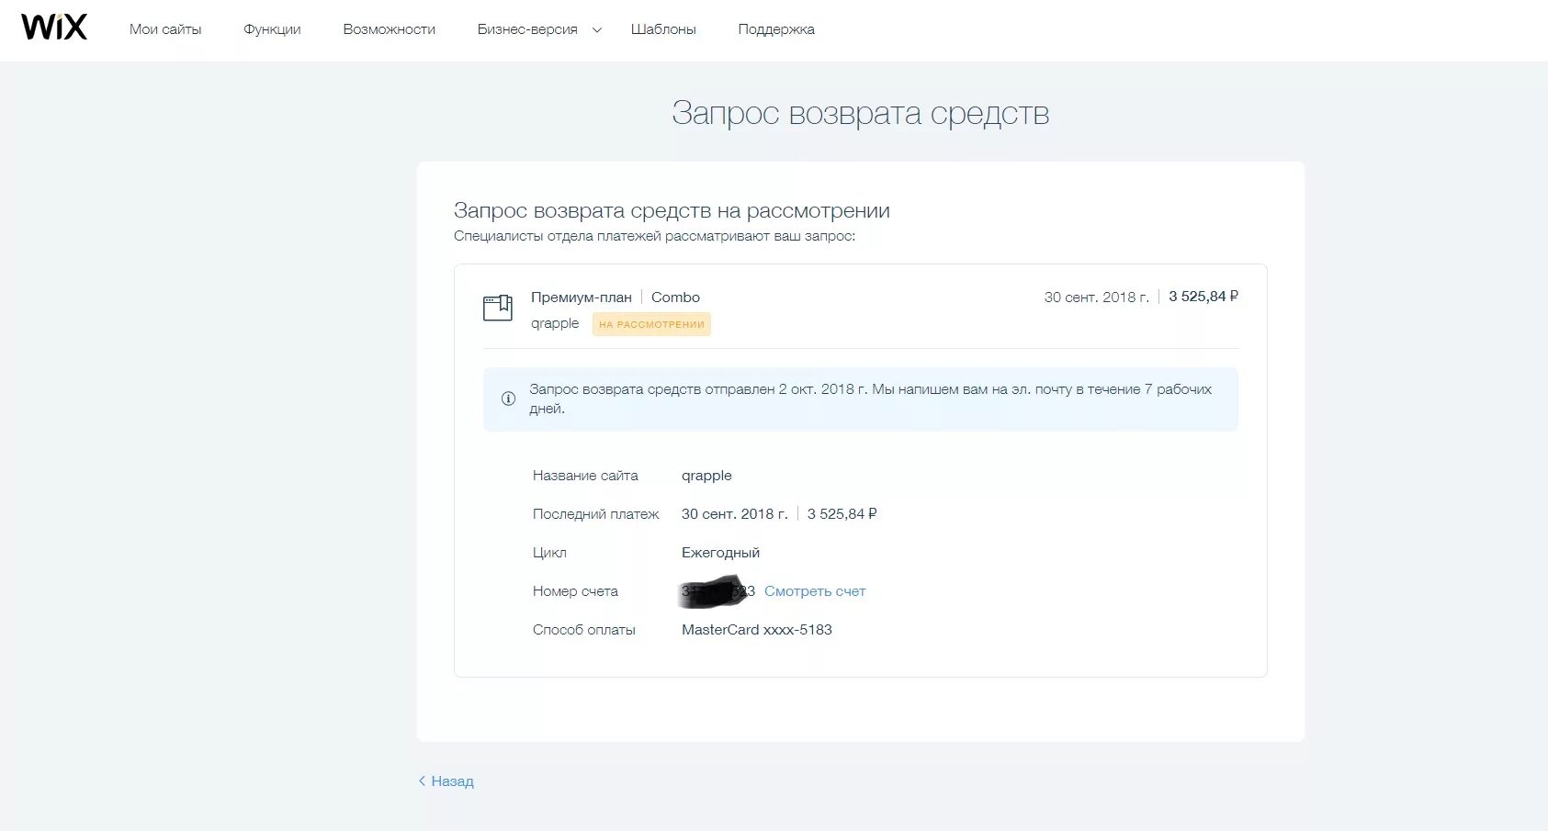The height and width of the screenshot is (831, 1548).
Task: Click the info icon in the blue notice
Action: (508, 399)
